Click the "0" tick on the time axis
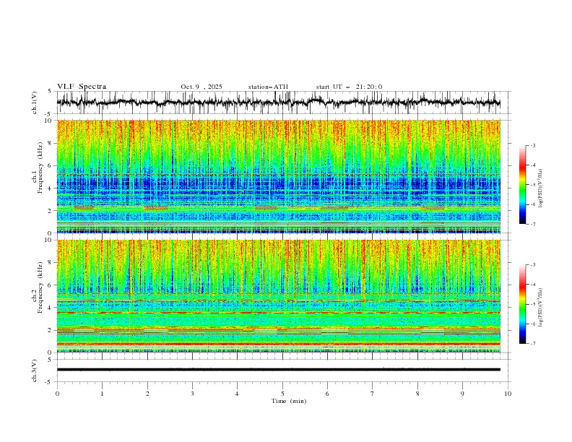Viewport: 572px width, 442px height. coord(57,394)
